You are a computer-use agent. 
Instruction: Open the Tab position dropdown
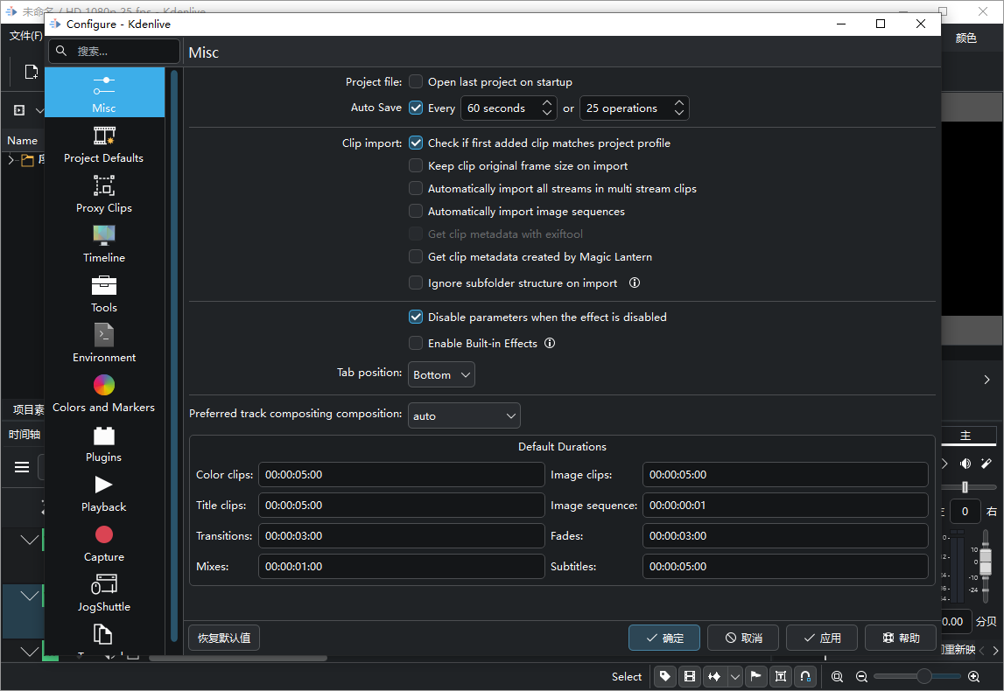tap(442, 374)
